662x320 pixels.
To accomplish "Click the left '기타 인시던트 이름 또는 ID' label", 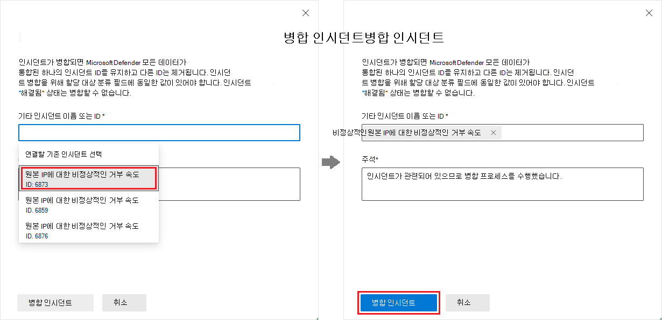I will pyautogui.click(x=61, y=116).
